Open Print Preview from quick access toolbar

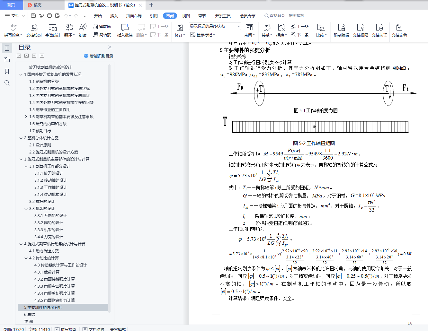click(58, 16)
